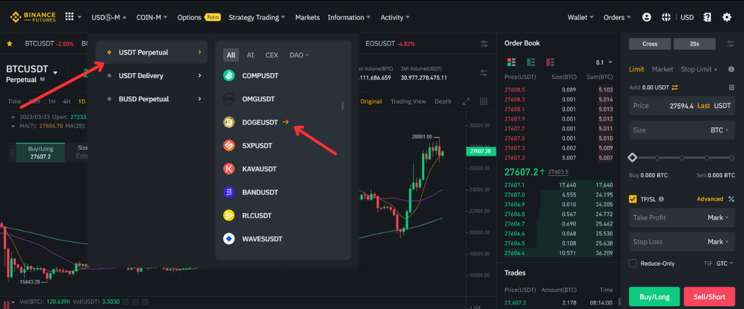Open the calculator icon in order form

point(732,87)
